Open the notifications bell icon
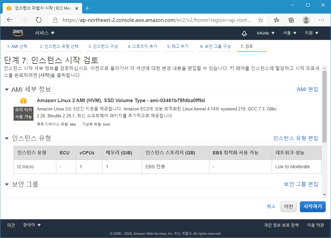 pos(244,33)
